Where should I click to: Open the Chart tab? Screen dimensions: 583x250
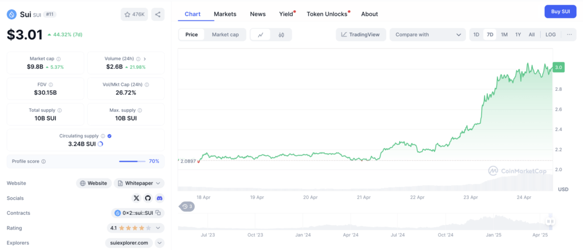[192, 14]
